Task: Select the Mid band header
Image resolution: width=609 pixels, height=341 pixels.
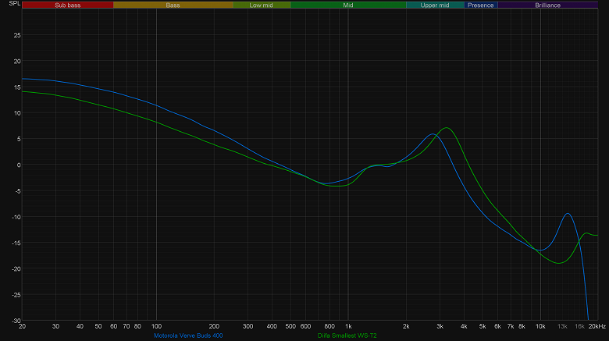Action: (348, 5)
